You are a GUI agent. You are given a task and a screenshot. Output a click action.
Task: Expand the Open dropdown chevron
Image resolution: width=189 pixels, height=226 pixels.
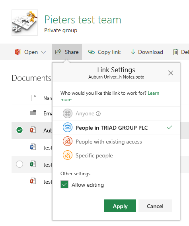pyautogui.click(x=43, y=52)
